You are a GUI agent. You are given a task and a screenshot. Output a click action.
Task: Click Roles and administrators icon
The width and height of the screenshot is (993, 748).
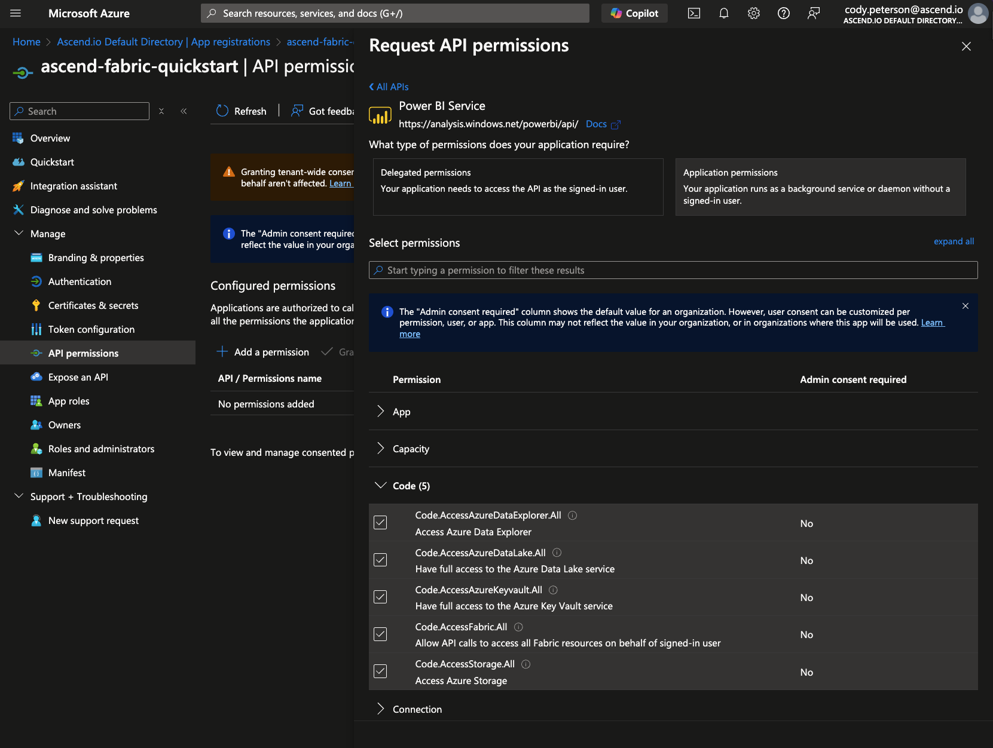click(36, 449)
